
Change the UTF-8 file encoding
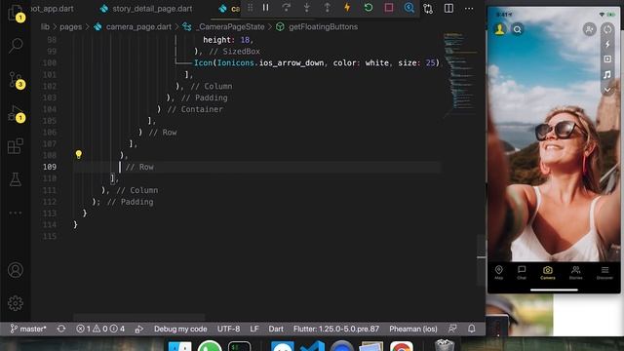coord(228,329)
